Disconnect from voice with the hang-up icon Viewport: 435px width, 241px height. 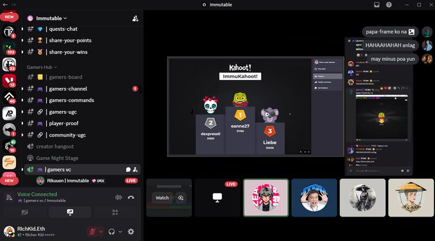(131, 197)
